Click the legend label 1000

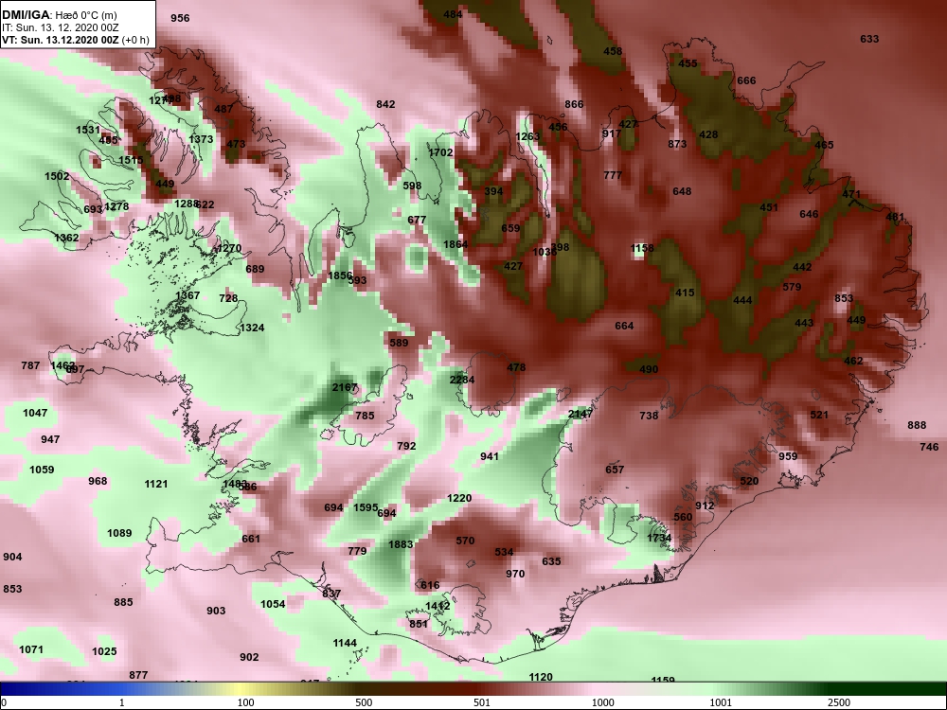(602, 702)
